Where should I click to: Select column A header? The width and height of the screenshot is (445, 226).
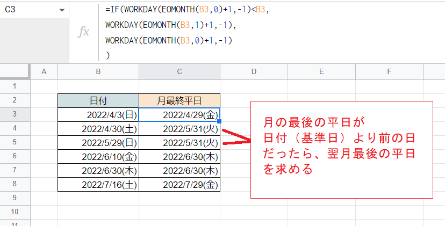(44, 72)
